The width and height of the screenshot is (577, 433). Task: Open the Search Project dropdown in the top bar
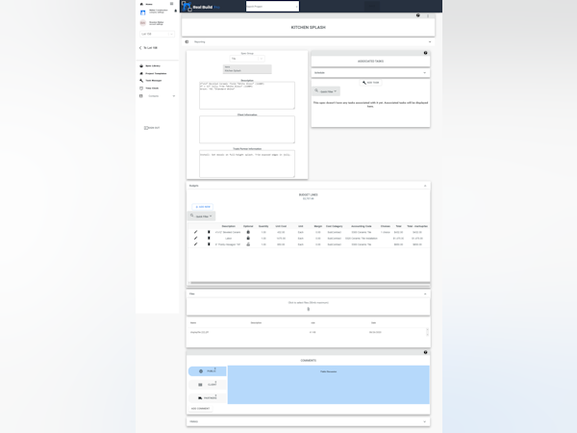[x=272, y=7]
